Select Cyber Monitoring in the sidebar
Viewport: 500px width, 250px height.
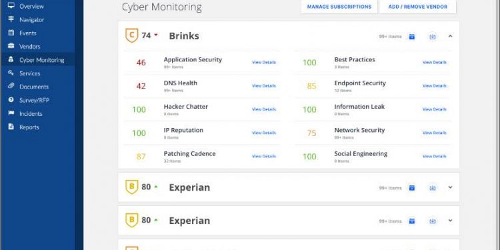[x=37, y=59]
